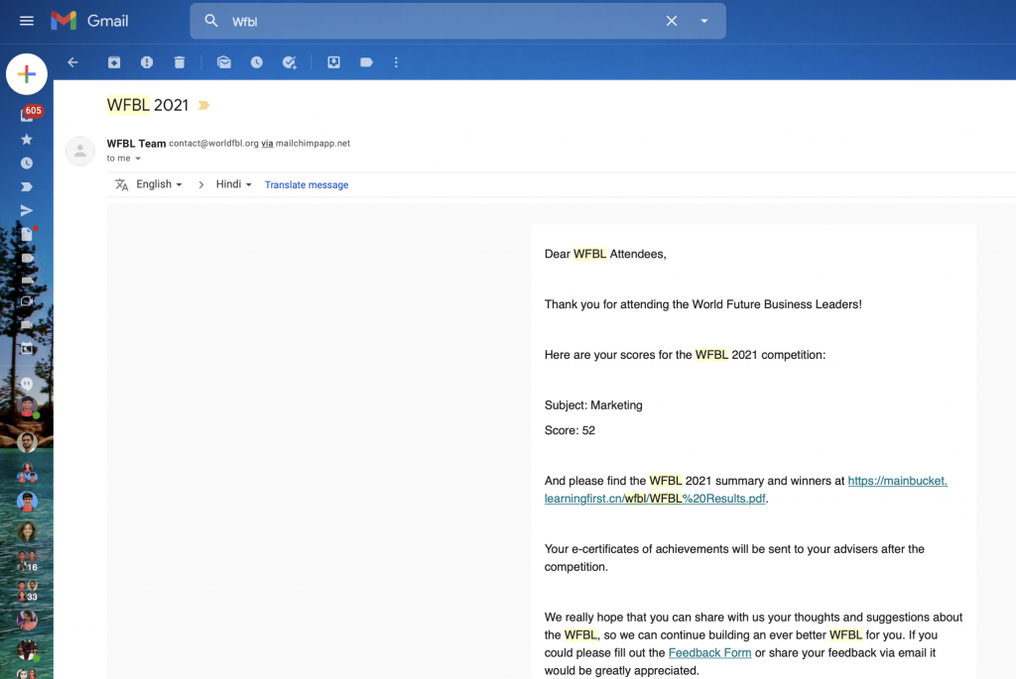Screen dimensions: 1016x679
Task: Open Drafts in sidebar
Action: click(27, 234)
